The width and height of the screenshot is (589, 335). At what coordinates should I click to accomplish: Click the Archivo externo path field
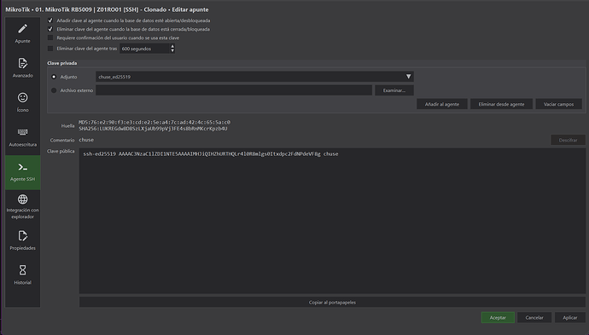(234, 90)
